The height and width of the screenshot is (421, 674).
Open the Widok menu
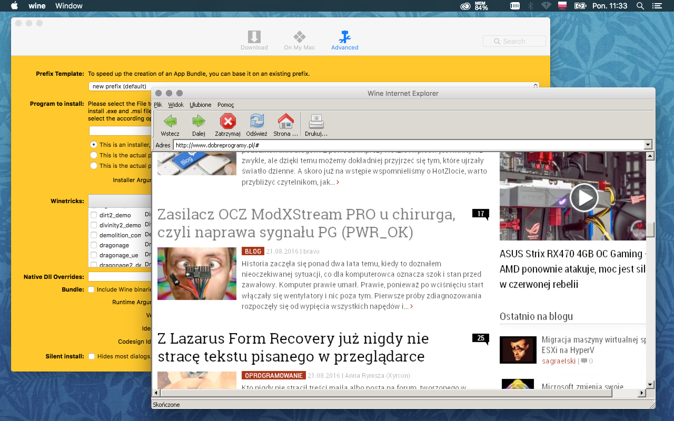tap(176, 105)
